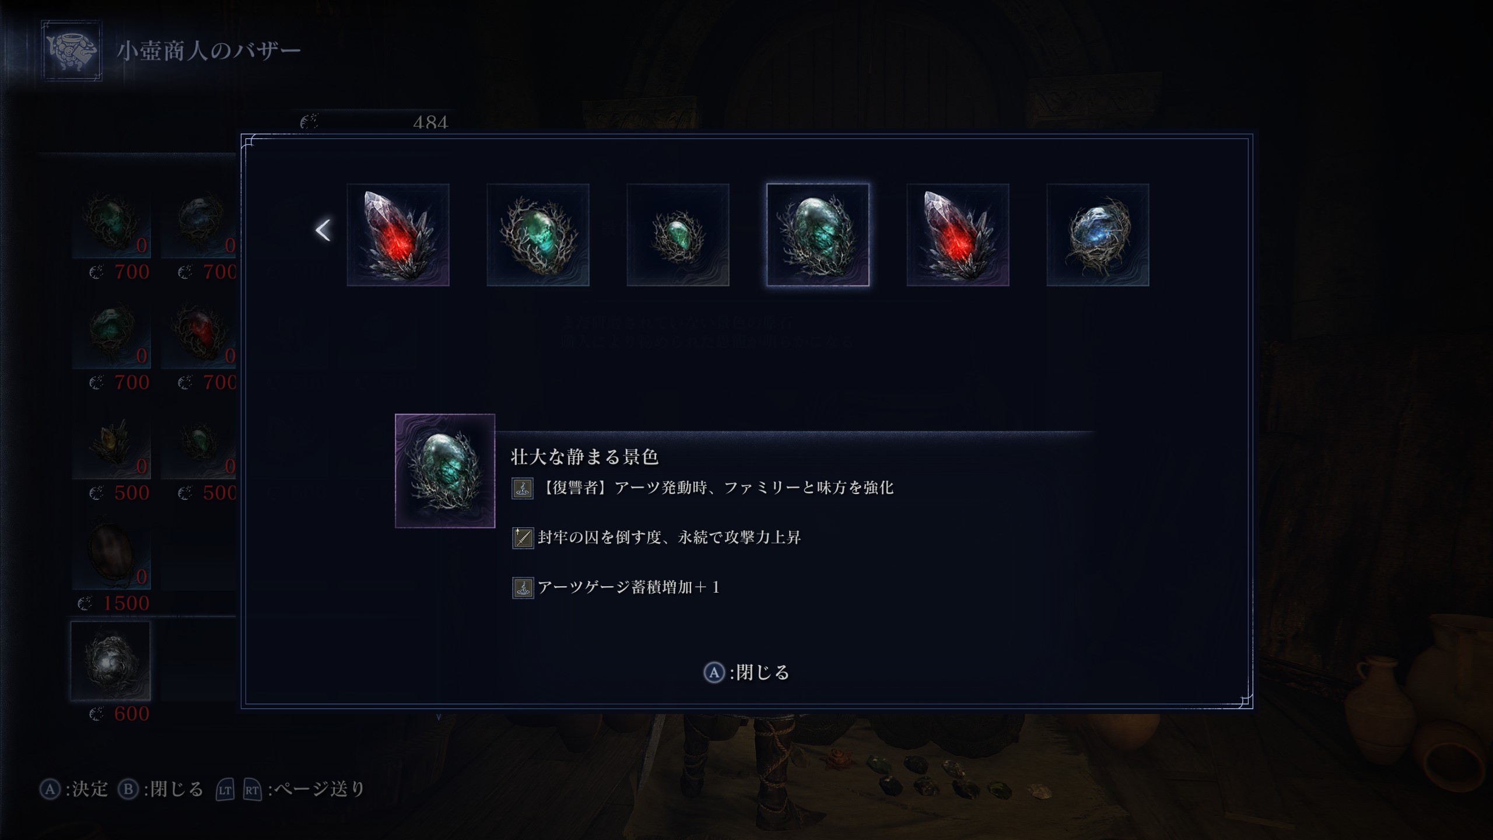Click the large relic preview thumbnail
This screenshot has width=1493, height=840.
445,471
